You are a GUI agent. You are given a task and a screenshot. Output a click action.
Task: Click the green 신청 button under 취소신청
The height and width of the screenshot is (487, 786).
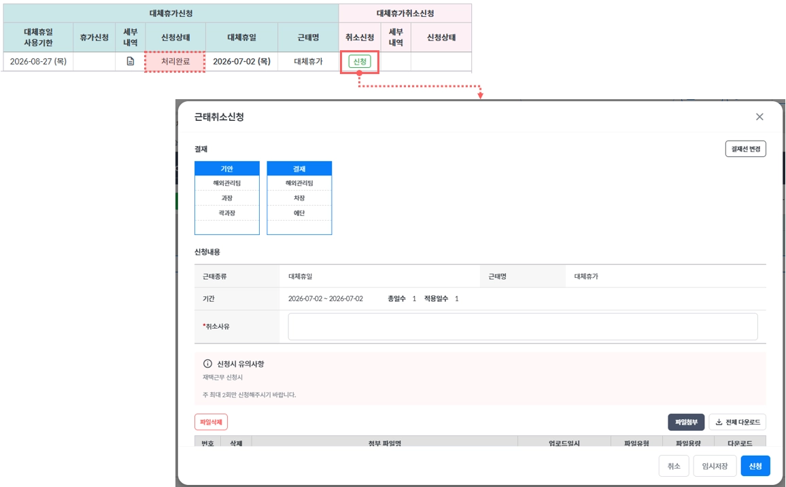pos(360,62)
